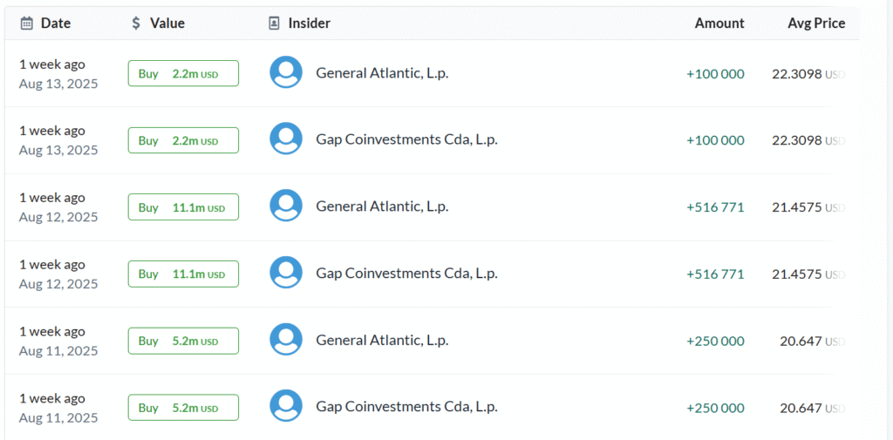
Task: Click +516 771 amount in General Atlantic row
Action: pyautogui.click(x=715, y=207)
